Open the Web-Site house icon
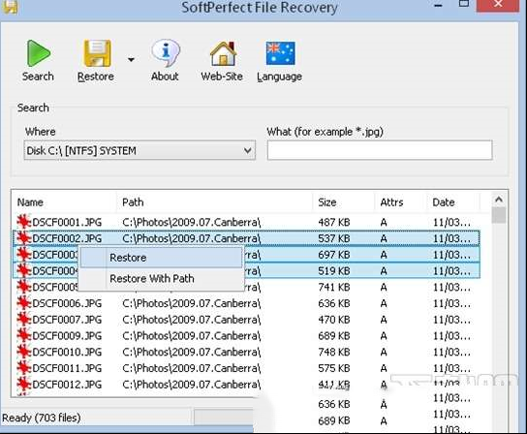Viewport: 527px width, 434px height. click(x=223, y=53)
